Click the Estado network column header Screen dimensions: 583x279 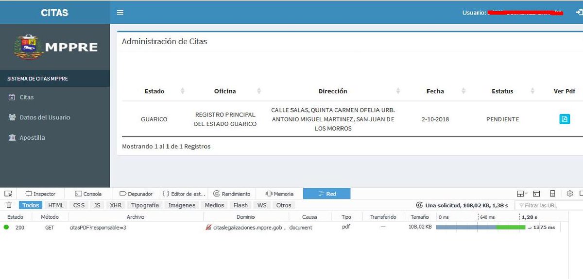click(15, 217)
